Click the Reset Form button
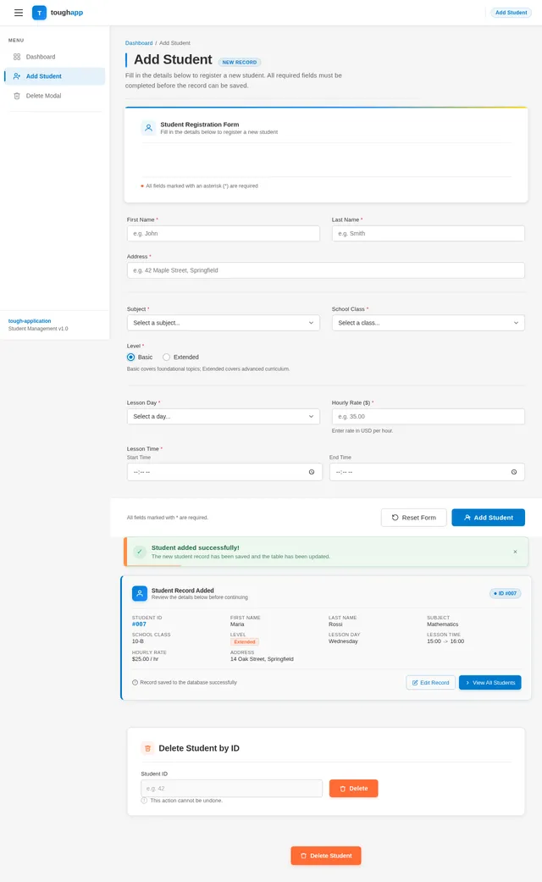 click(x=414, y=518)
